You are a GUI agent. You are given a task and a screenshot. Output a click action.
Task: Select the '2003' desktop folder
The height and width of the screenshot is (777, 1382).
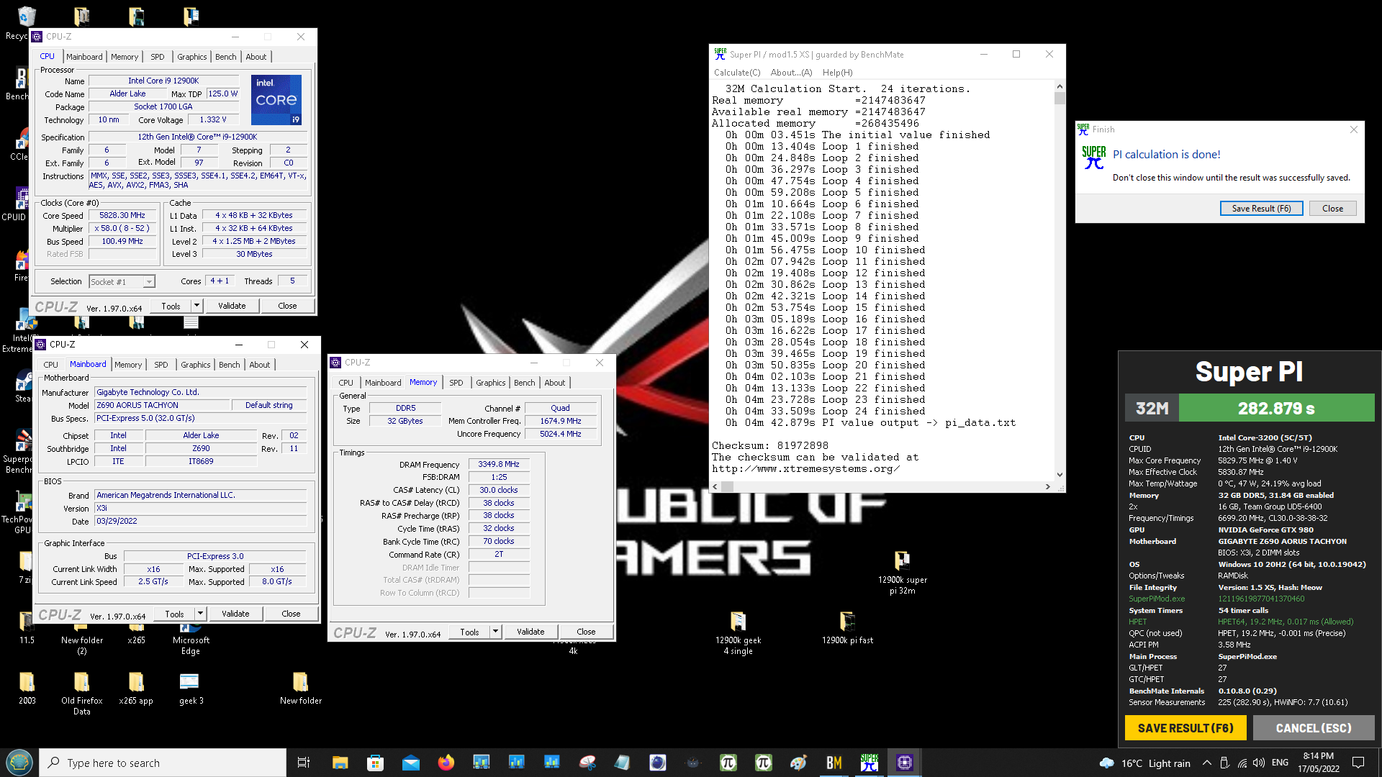coord(27,688)
